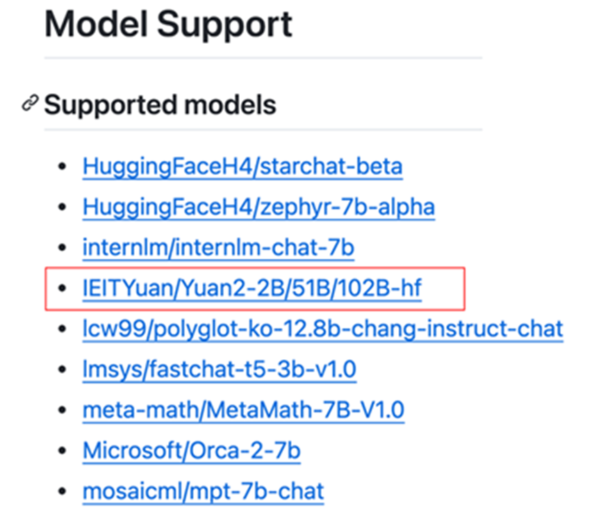Follow the mosaicml/mpt-7b-chat link
The image size is (608, 510).
[203, 491]
